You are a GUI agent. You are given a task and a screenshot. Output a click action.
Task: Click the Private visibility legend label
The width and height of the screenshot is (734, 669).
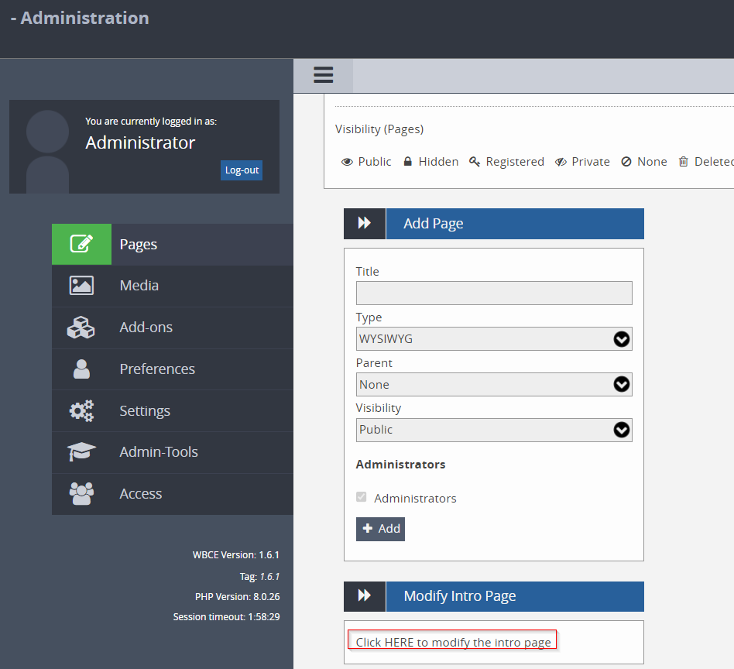pos(591,162)
